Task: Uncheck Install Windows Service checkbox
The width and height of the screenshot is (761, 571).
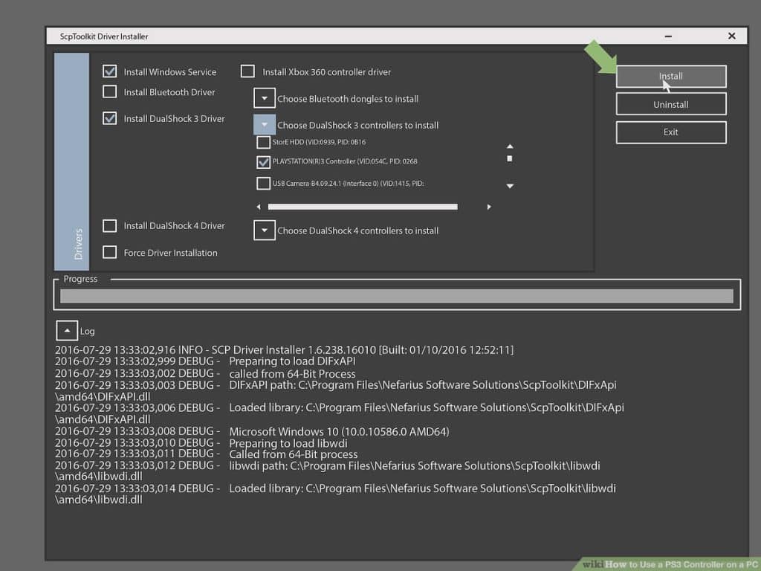Action: point(110,71)
